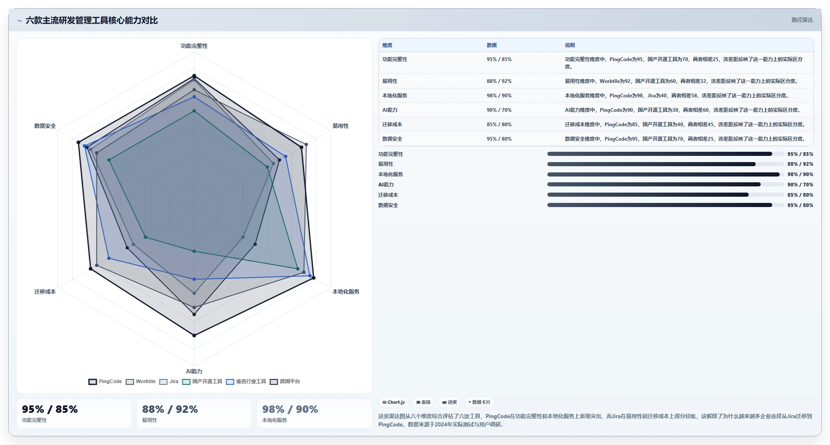Click the 90% / 70% value in the table

click(499, 110)
